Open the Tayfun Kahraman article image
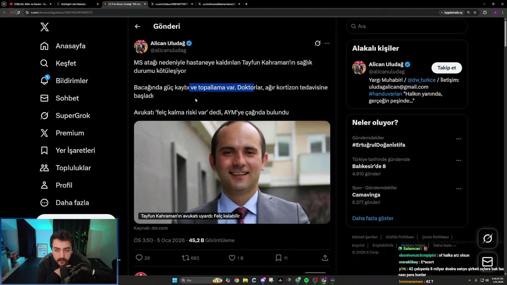This screenshot has height=285, width=507. pyautogui.click(x=232, y=172)
